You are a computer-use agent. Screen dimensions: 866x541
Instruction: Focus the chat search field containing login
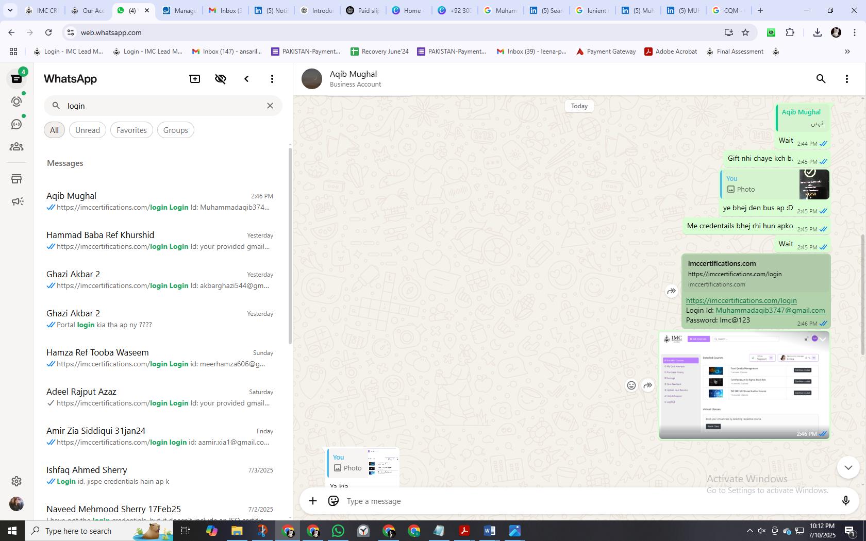click(163, 106)
